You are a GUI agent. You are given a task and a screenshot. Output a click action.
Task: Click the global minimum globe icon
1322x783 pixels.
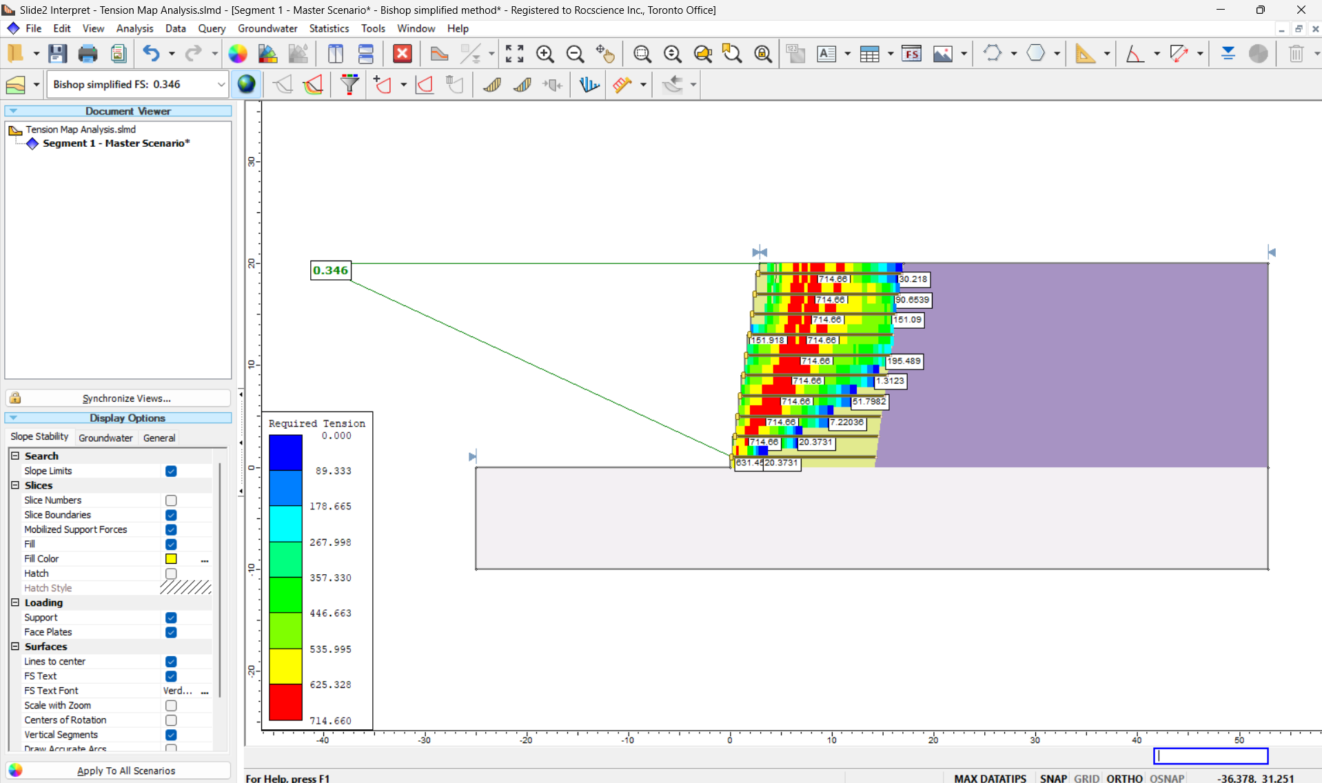click(x=246, y=84)
